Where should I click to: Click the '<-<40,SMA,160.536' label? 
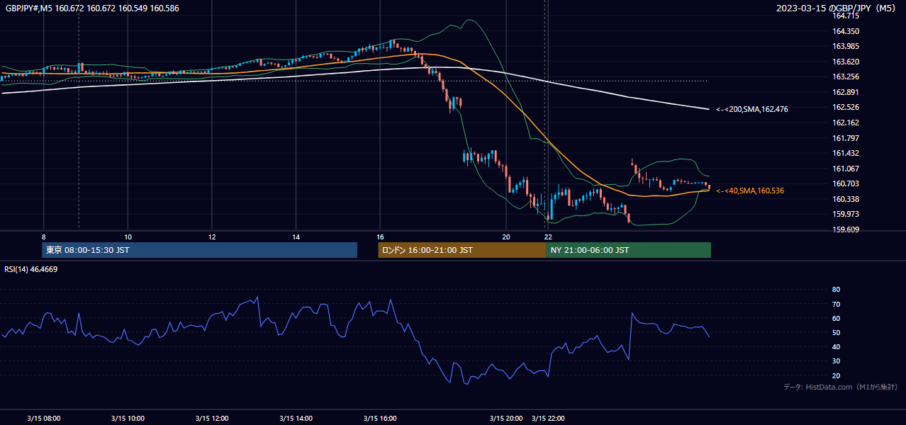[750, 191]
